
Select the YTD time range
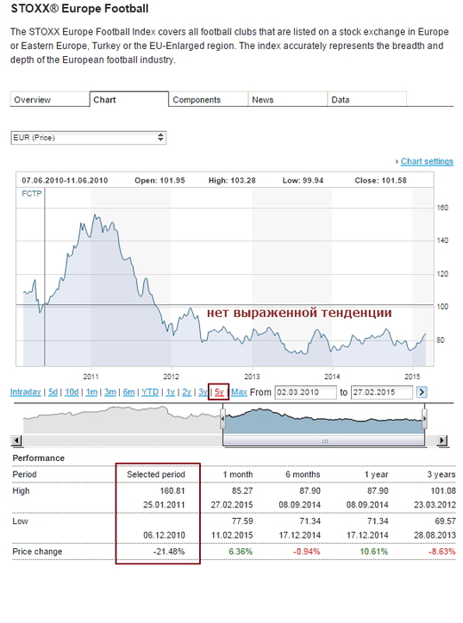tap(150, 392)
